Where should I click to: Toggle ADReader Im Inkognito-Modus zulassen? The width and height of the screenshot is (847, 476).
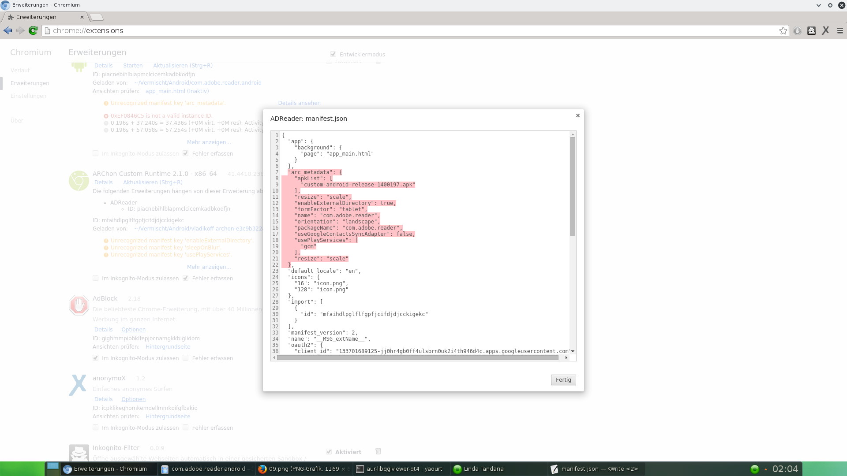coord(95,153)
